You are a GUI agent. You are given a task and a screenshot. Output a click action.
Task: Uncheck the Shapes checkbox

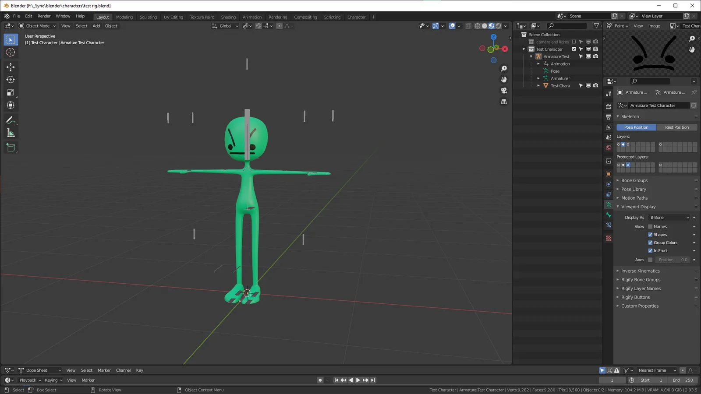[651, 234]
